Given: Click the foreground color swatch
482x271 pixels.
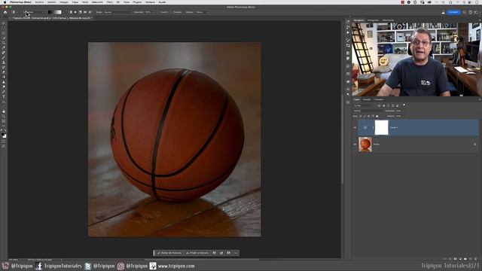Looking at the screenshot, I should pos(3,134).
